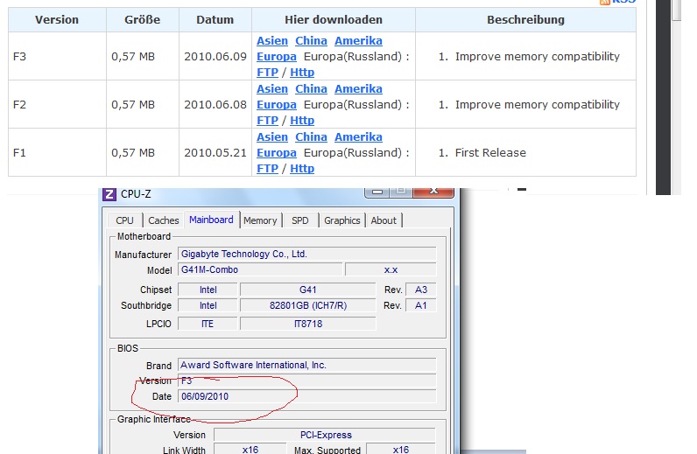Click the date 2010.06.08 cell
The width and height of the screenshot is (697, 454).
pyautogui.click(x=215, y=104)
